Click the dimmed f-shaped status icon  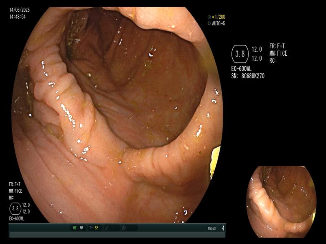[107, 228]
